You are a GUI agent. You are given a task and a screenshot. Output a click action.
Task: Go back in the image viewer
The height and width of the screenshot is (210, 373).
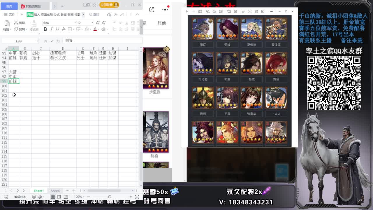point(187,11)
